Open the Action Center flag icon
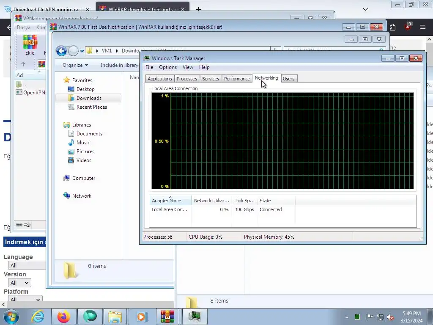Viewport: 433px width, 325px height. coord(370,317)
